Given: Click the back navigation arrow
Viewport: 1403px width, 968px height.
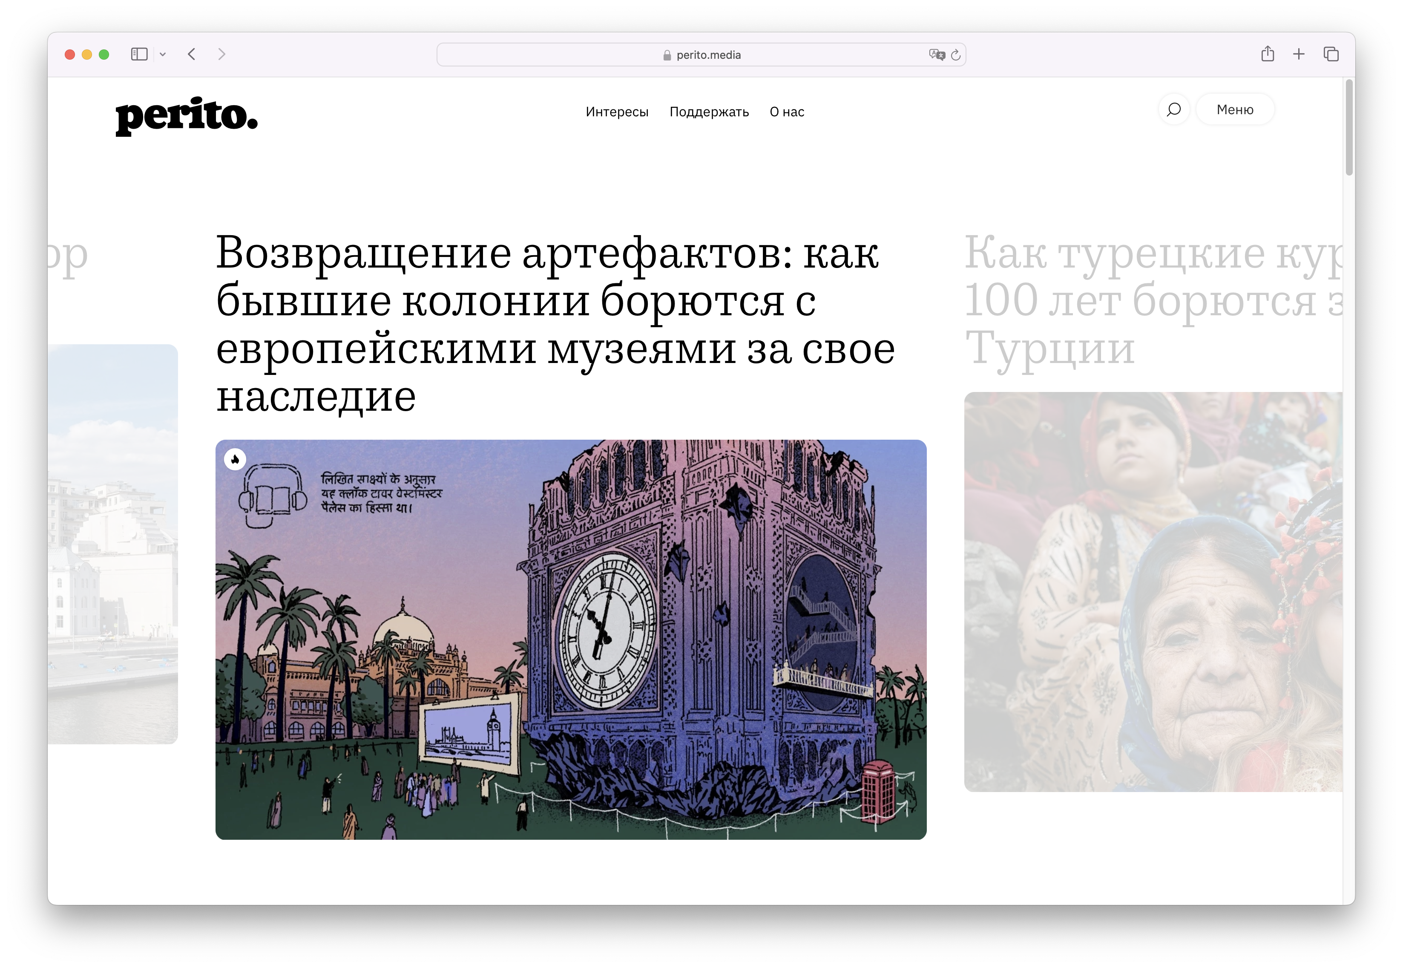Looking at the screenshot, I should [x=192, y=55].
